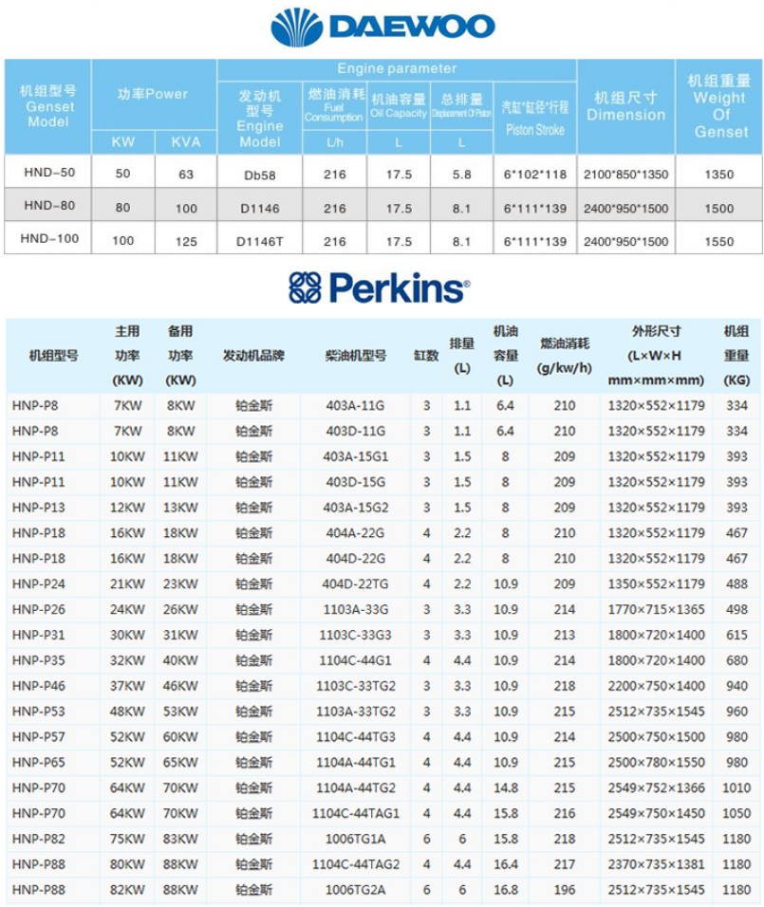Image resolution: width=764 pixels, height=907 pixels.
Task: Select engine model 403A-15G1
Action: [x=355, y=456]
